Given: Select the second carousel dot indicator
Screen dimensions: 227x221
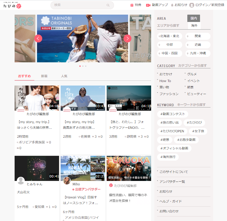Looking at the screenshot, I should pos(83,66).
